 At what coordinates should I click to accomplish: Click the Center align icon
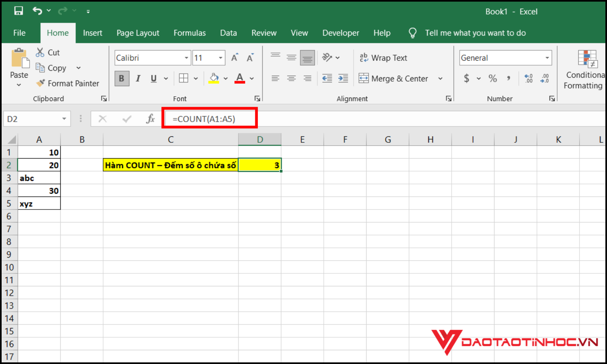291,78
